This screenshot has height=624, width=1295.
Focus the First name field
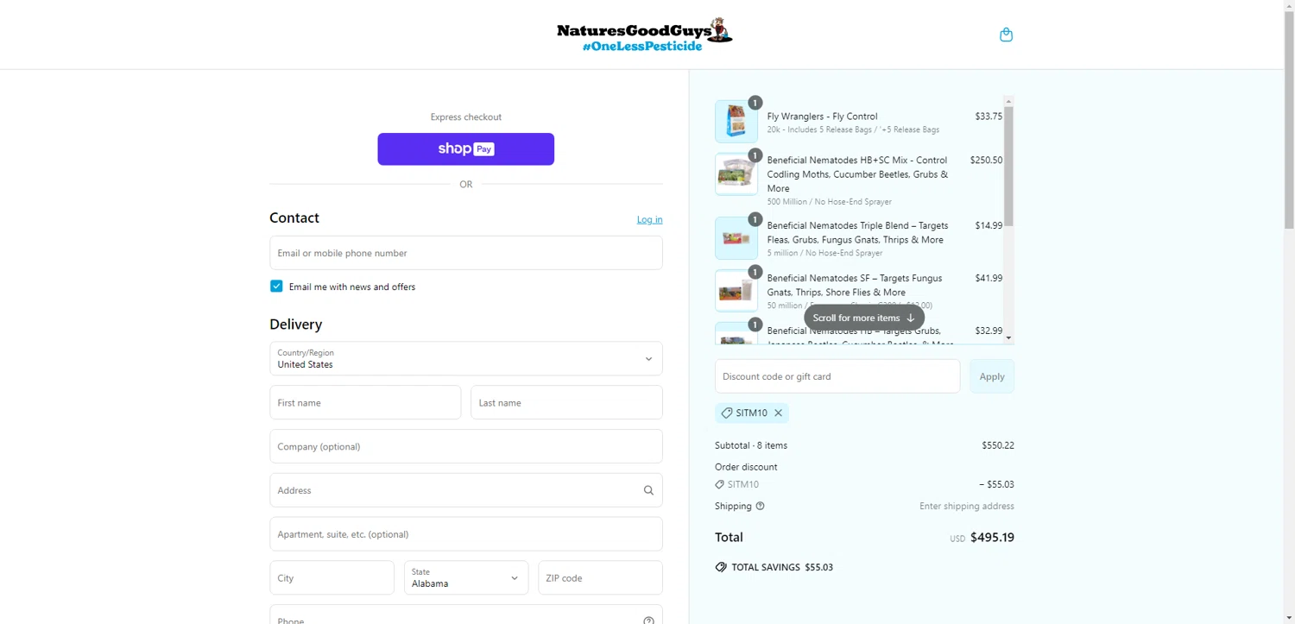pos(365,403)
